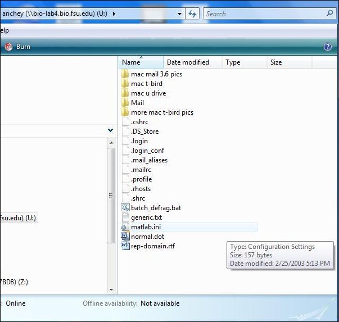This screenshot has width=339, height=322.
Task: Click the .login file icon
Action: tap(125, 141)
